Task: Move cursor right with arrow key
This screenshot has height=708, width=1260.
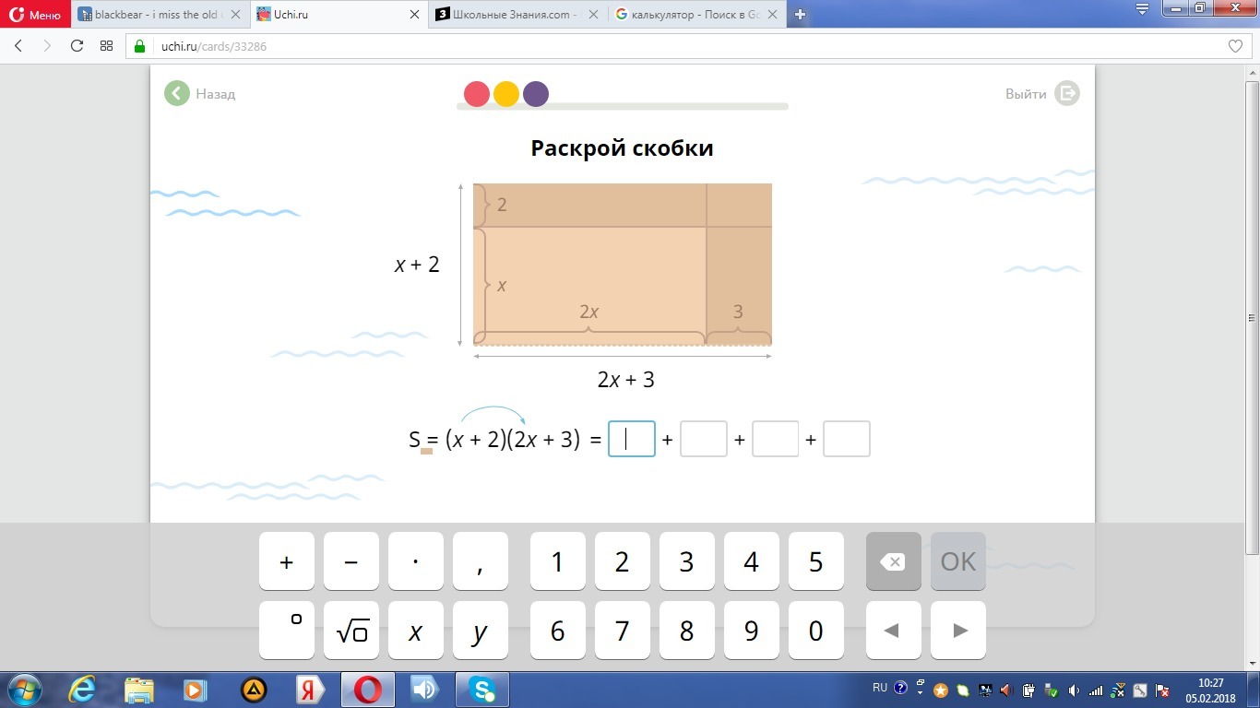Action: tap(958, 631)
